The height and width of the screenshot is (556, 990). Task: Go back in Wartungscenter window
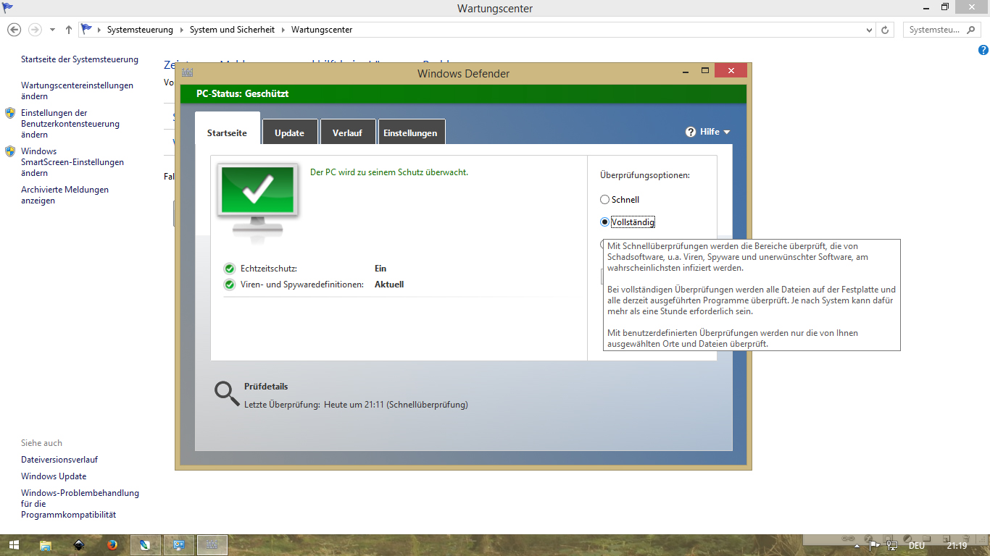point(14,30)
